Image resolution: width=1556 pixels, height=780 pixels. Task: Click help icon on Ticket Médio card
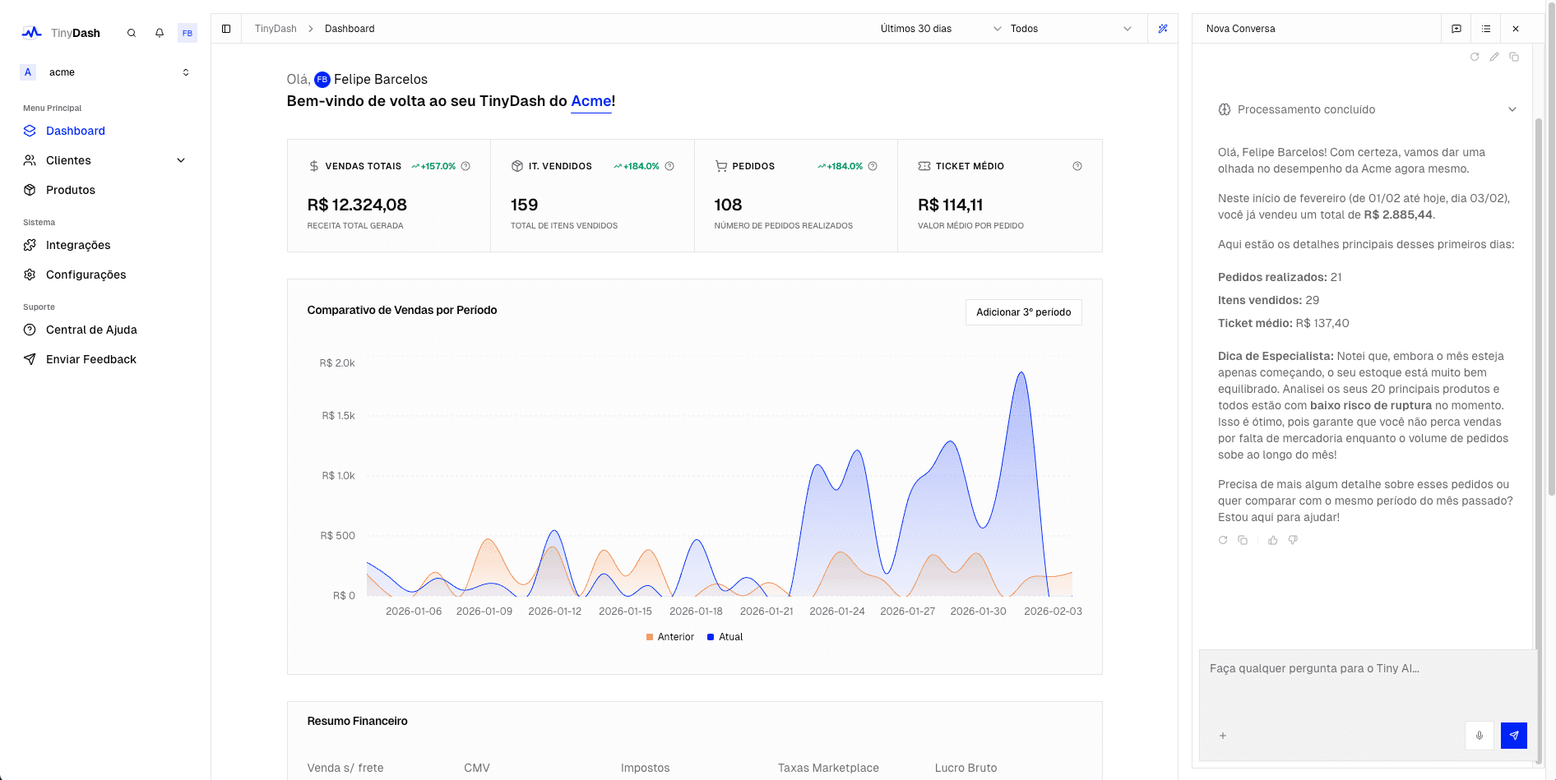coord(1077,166)
